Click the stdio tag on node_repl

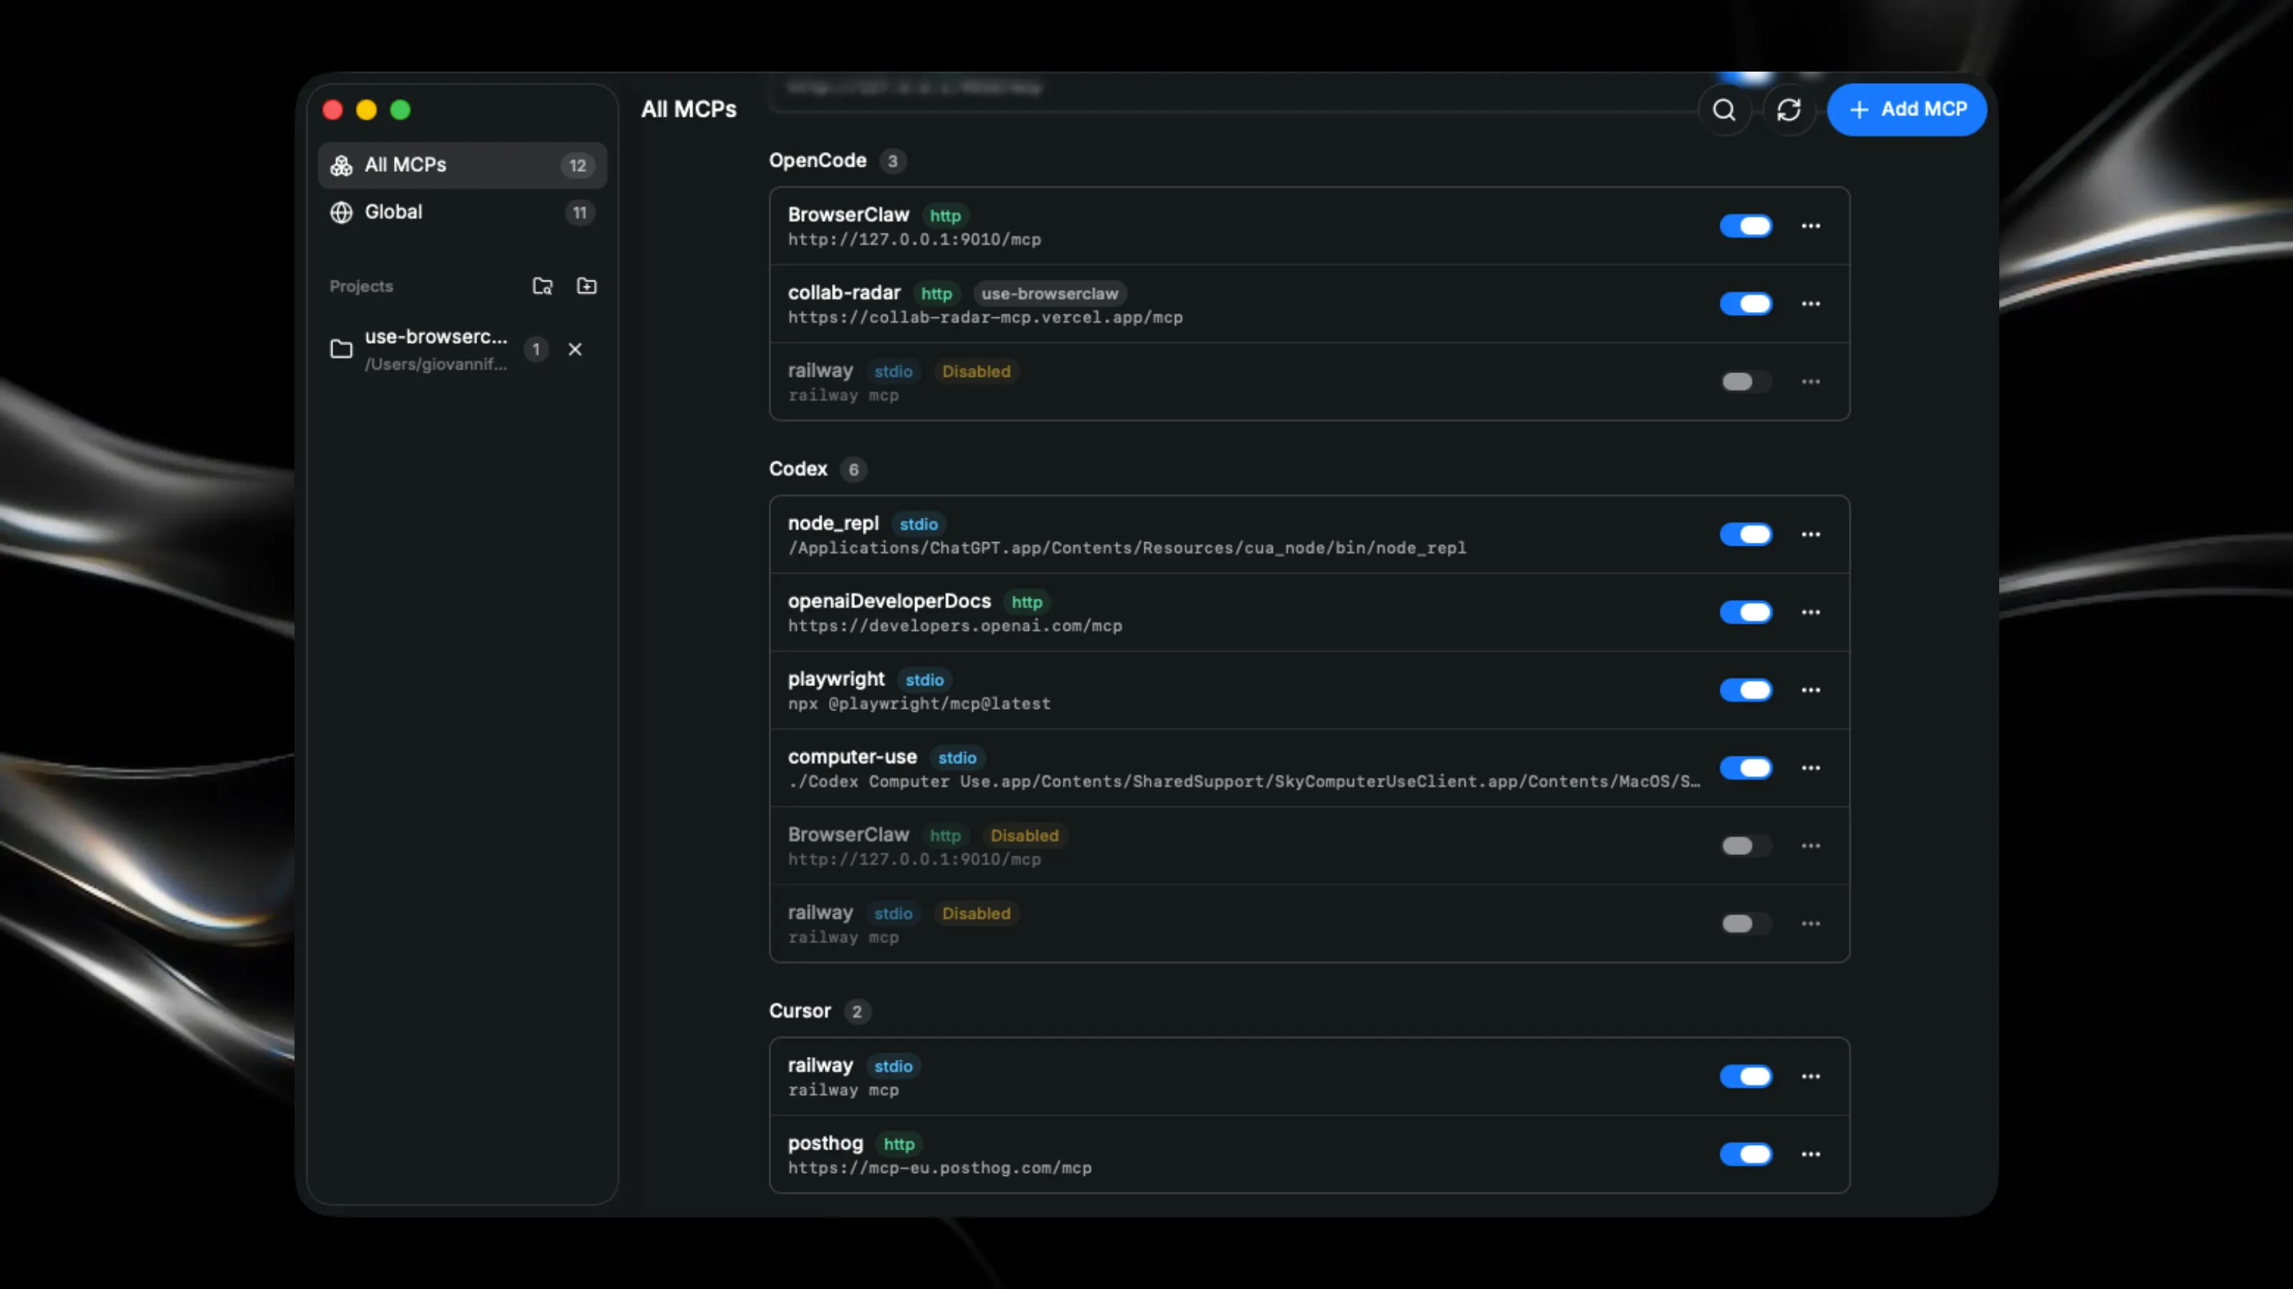918,525
